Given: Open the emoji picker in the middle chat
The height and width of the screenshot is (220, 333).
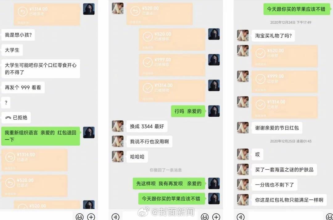Looking at the screenshot, I should (x=205, y=217).
